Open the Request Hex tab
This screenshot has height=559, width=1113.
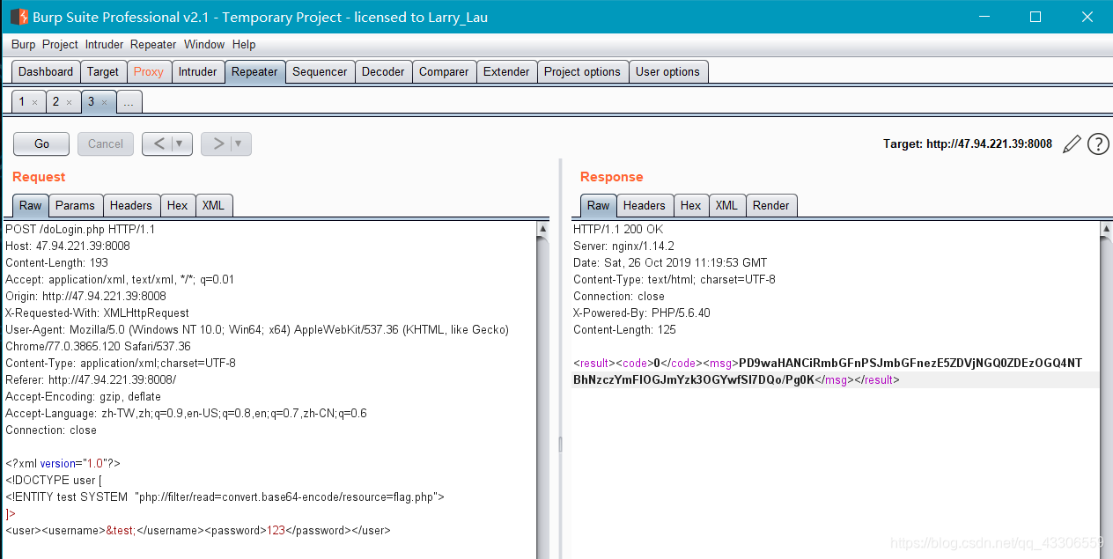pyautogui.click(x=178, y=205)
